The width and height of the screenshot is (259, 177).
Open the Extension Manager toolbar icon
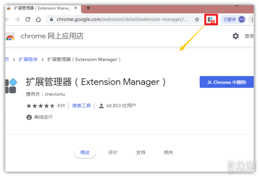click(211, 19)
